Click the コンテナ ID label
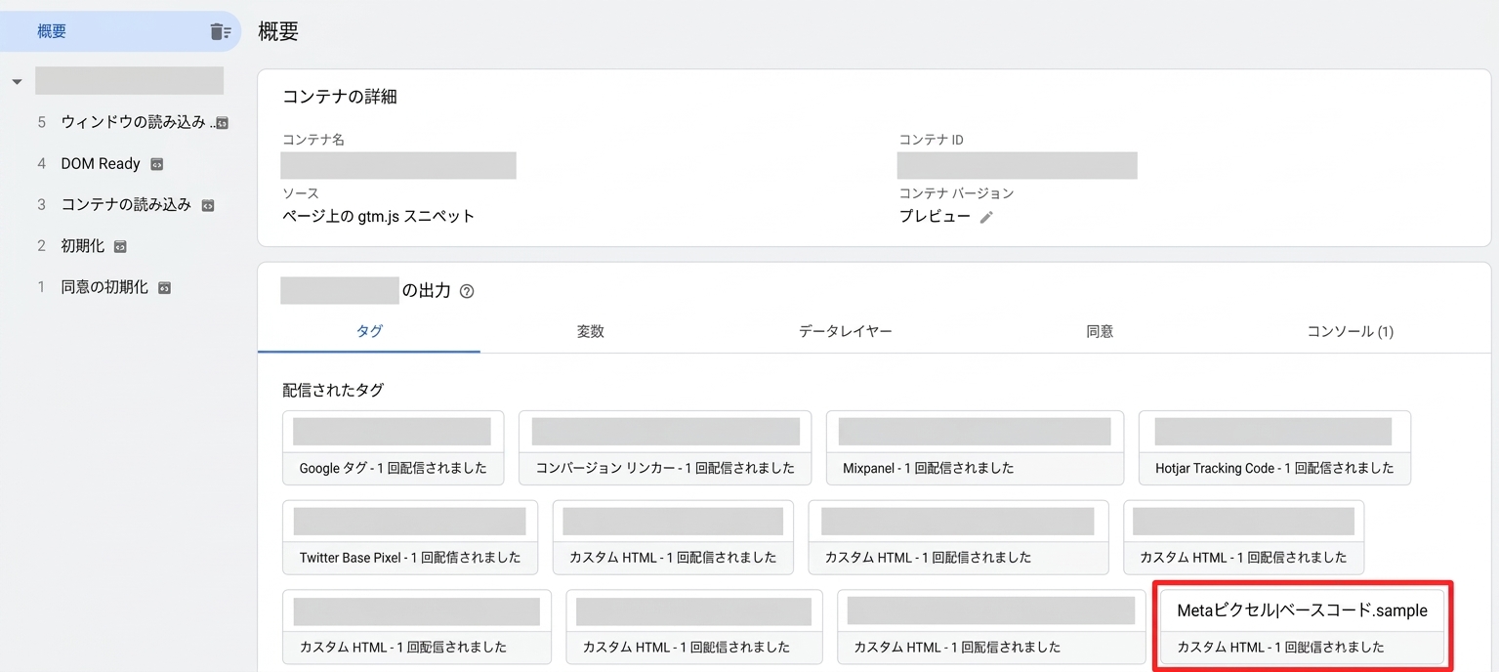This screenshot has height=672, width=1499. click(932, 140)
